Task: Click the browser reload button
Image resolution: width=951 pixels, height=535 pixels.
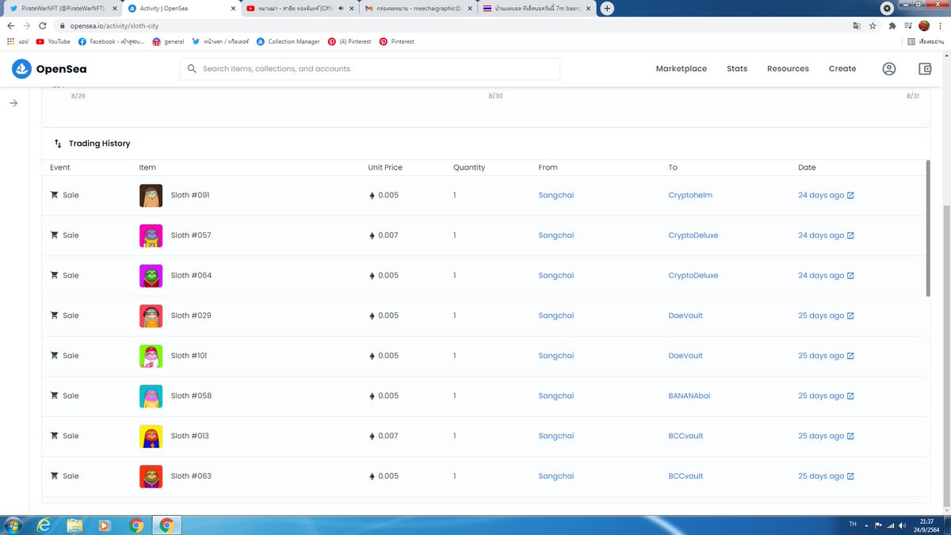Action: coord(42,25)
